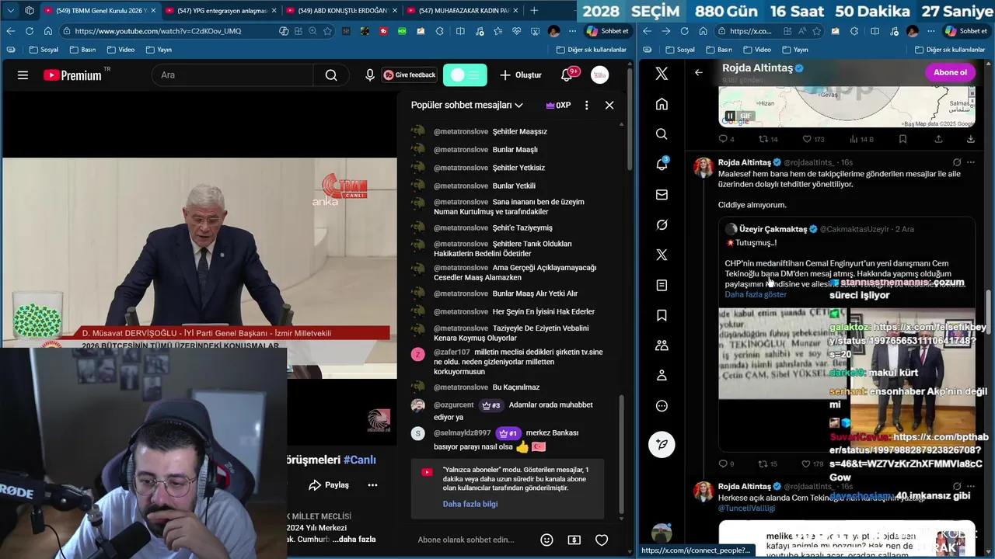The width and height of the screenshot is (995, 559).
Task: Click Abone olarak sohbet edin input
Action: (466, 540)
